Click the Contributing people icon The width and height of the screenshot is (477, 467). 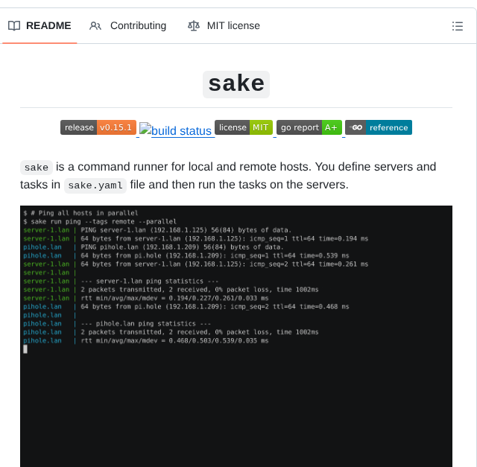95,26
